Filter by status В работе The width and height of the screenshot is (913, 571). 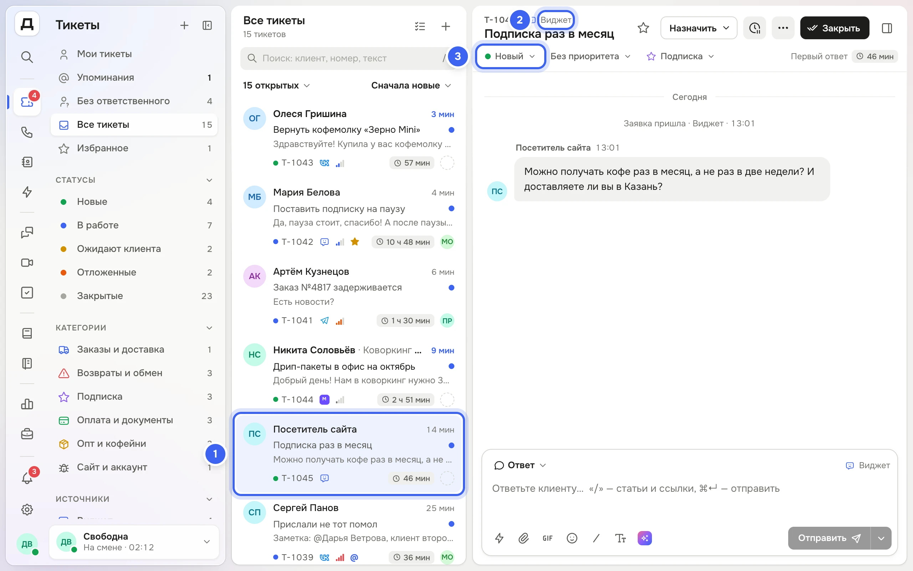(x=134, y=225)
